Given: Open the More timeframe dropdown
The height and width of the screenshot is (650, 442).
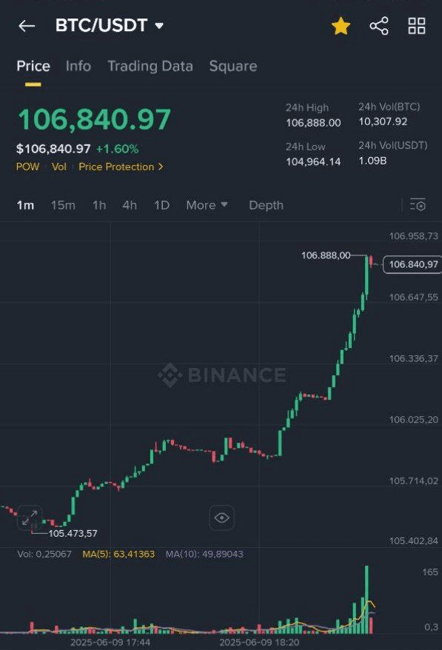Looking at the screenshot, I should tap(207, 205).
